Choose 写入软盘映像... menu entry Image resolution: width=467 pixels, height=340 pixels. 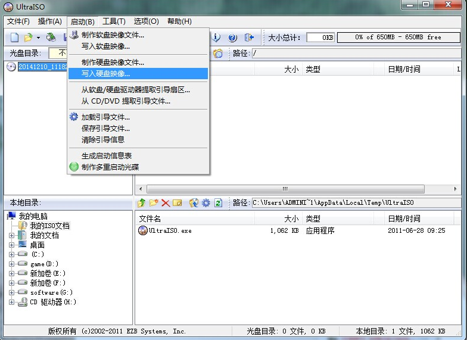coord(138,46)
